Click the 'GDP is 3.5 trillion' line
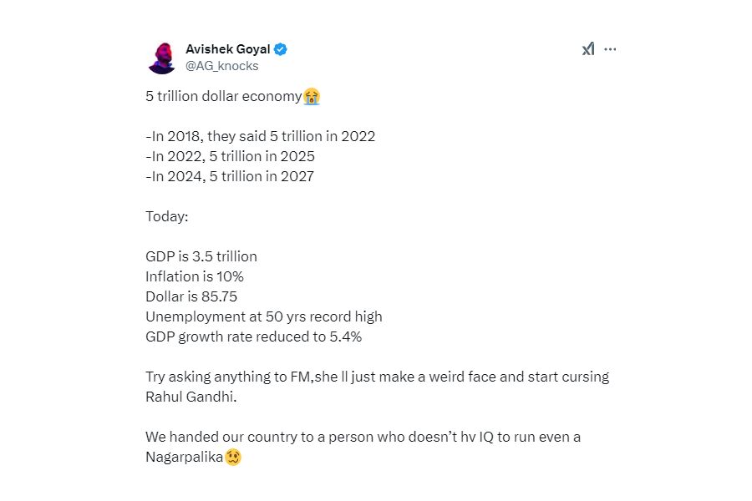Image resolution: width=752 pixels, height=501 pixels. point(201,256)
